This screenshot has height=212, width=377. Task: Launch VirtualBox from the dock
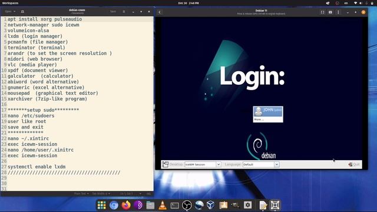point(211,205)
